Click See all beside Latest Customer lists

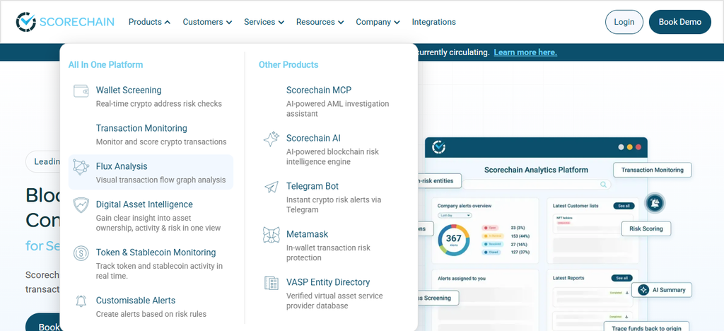click(624, 206)
